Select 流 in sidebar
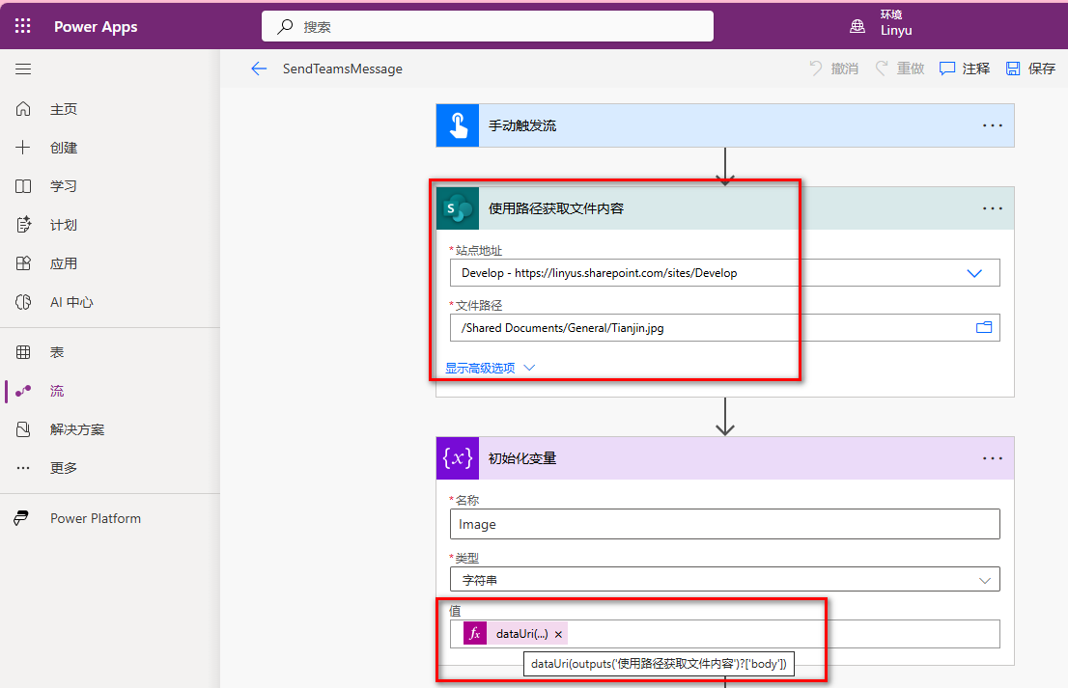Screen dimensions: 1068x688 tap(57, 391)
